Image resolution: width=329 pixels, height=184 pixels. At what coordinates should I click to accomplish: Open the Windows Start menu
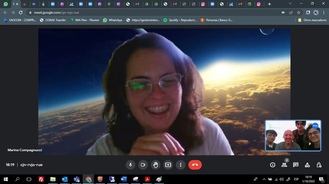pos(6,179)
